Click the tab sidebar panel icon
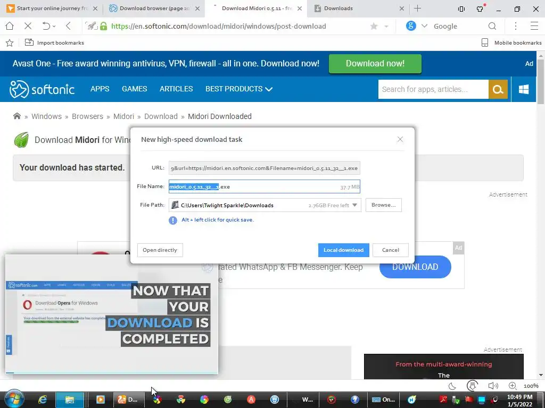 click(461, 9)
